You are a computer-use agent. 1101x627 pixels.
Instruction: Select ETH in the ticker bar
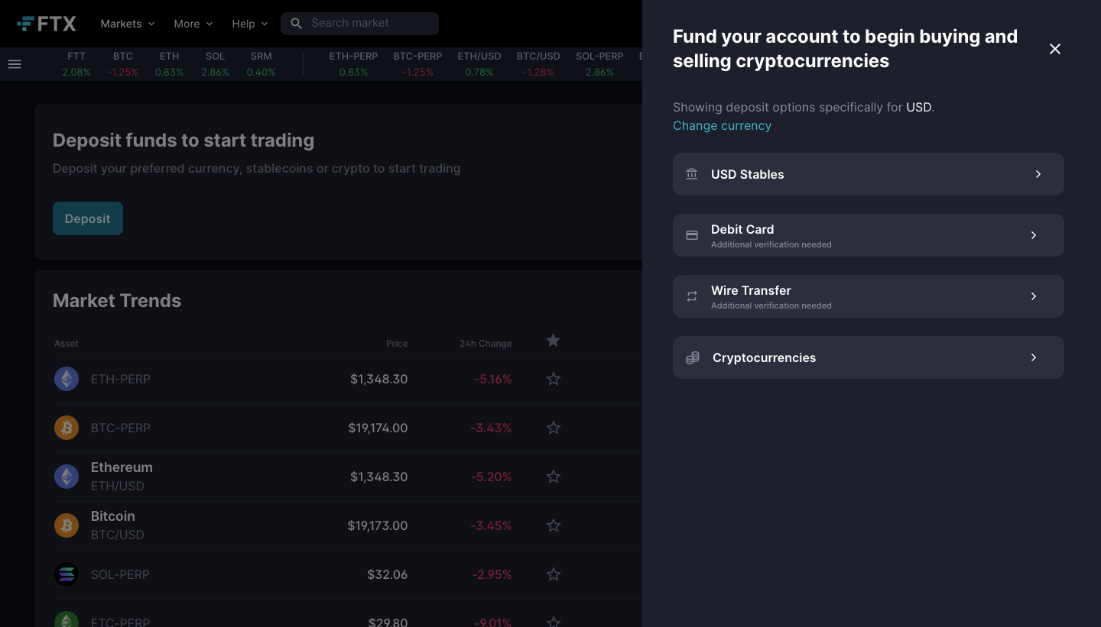170,64
